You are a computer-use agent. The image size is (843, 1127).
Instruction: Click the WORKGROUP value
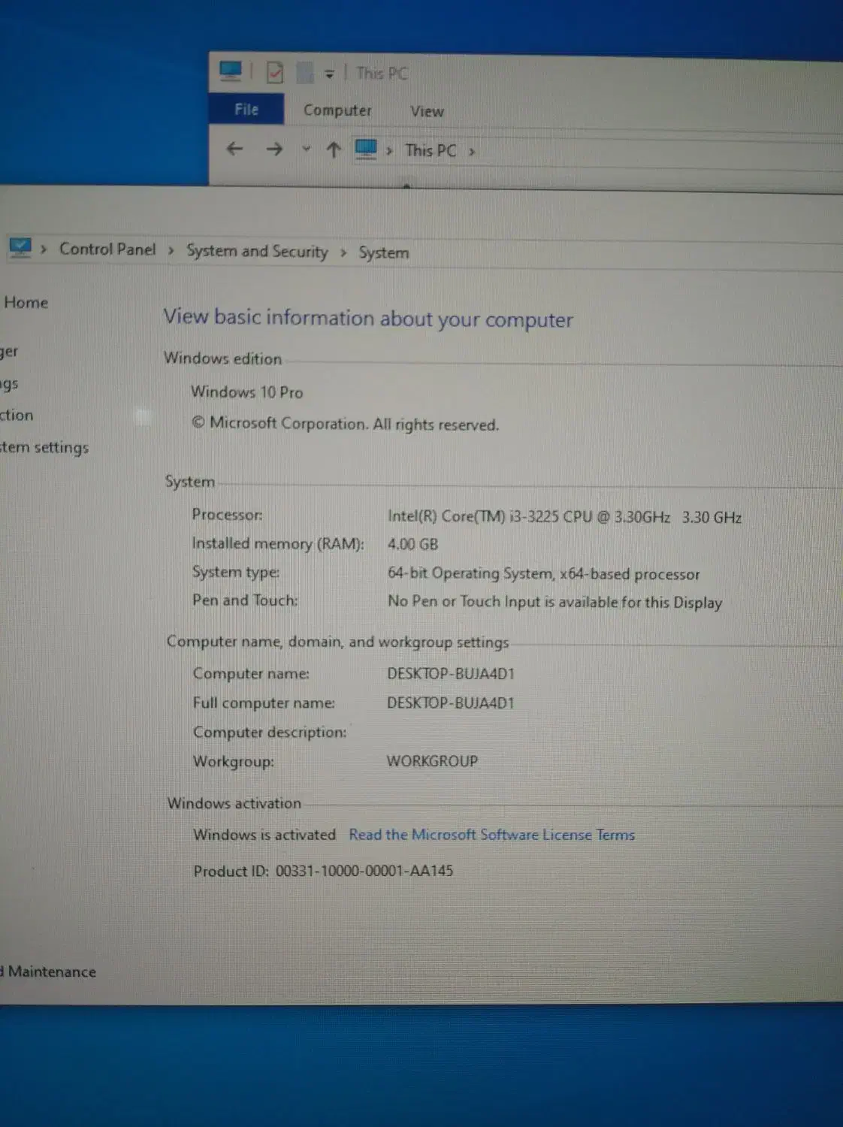click(x=432, y=761)
